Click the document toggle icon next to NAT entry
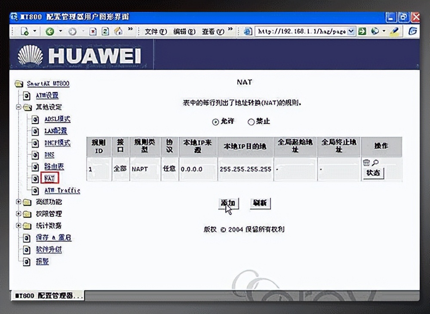This screenshot has height=314, width=430. (36, 179)
